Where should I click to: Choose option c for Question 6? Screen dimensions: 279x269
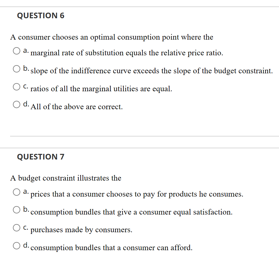point(16,87)
